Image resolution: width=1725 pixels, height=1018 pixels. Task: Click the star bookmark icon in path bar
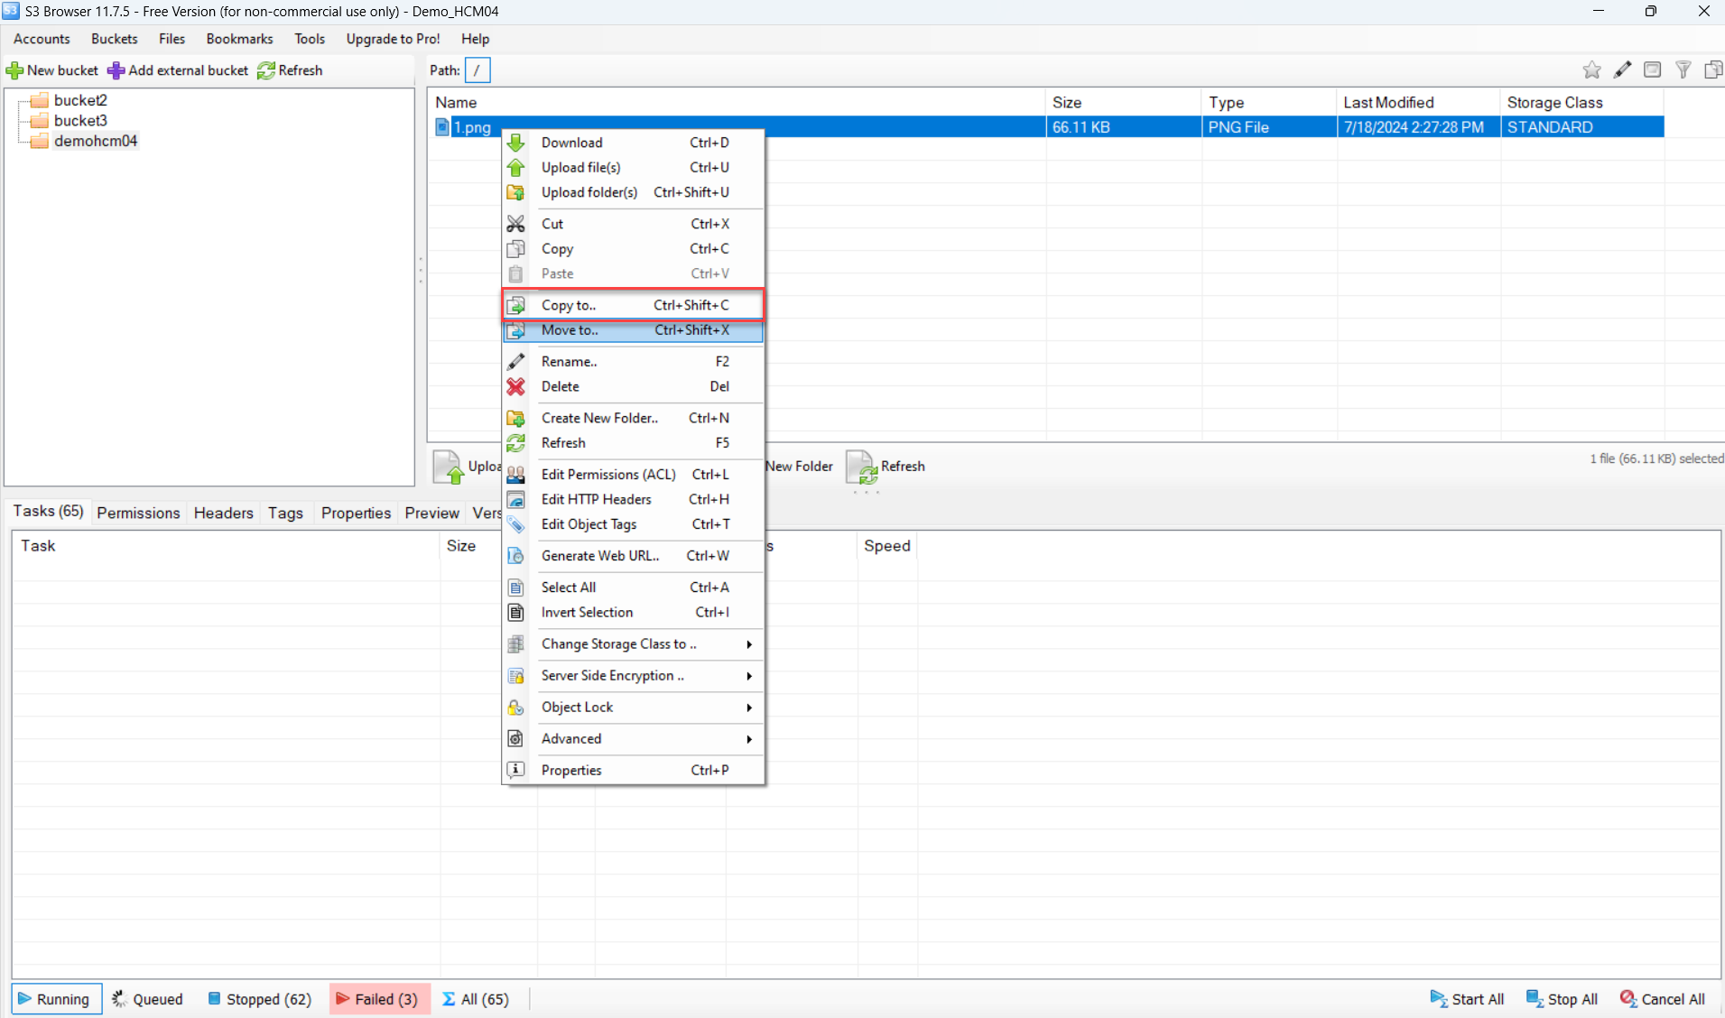pos(1591,70)
